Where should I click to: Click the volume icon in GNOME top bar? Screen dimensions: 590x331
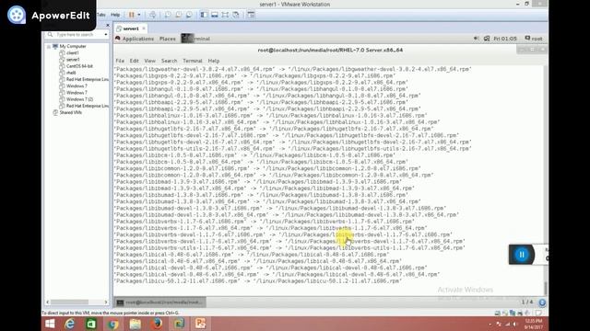click(x=476, y=39)
